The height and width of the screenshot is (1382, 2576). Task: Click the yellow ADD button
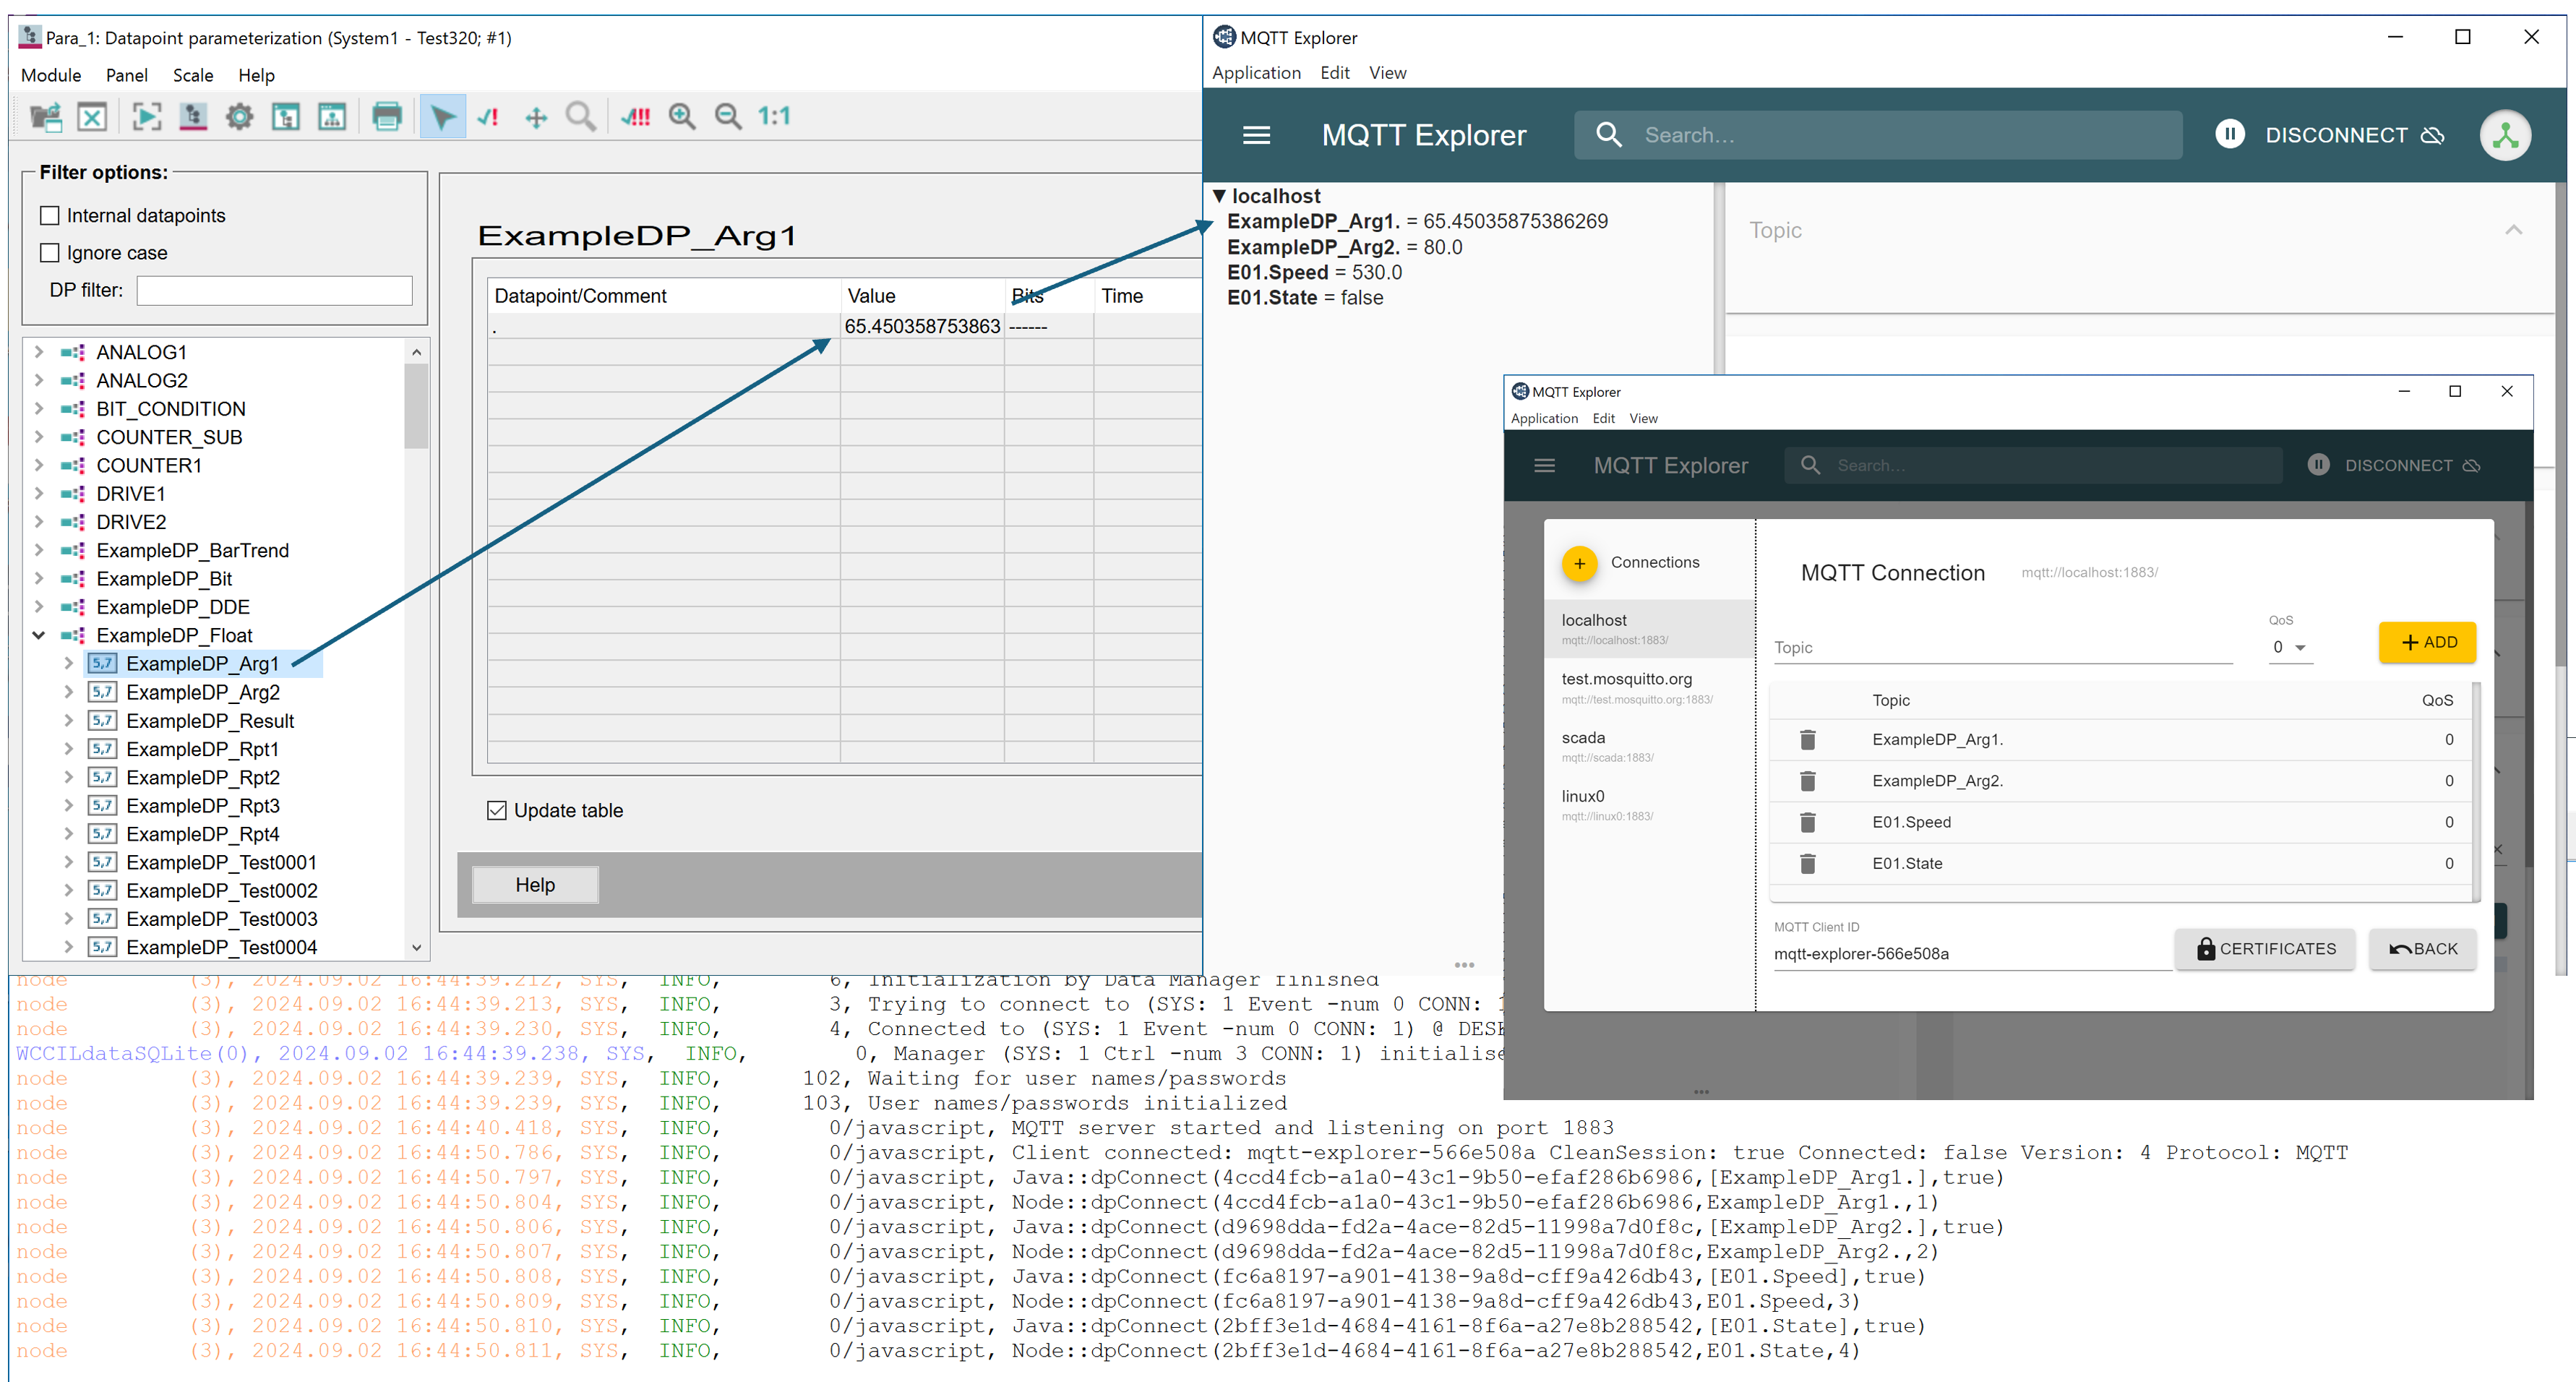click(x=2427, y=642)
